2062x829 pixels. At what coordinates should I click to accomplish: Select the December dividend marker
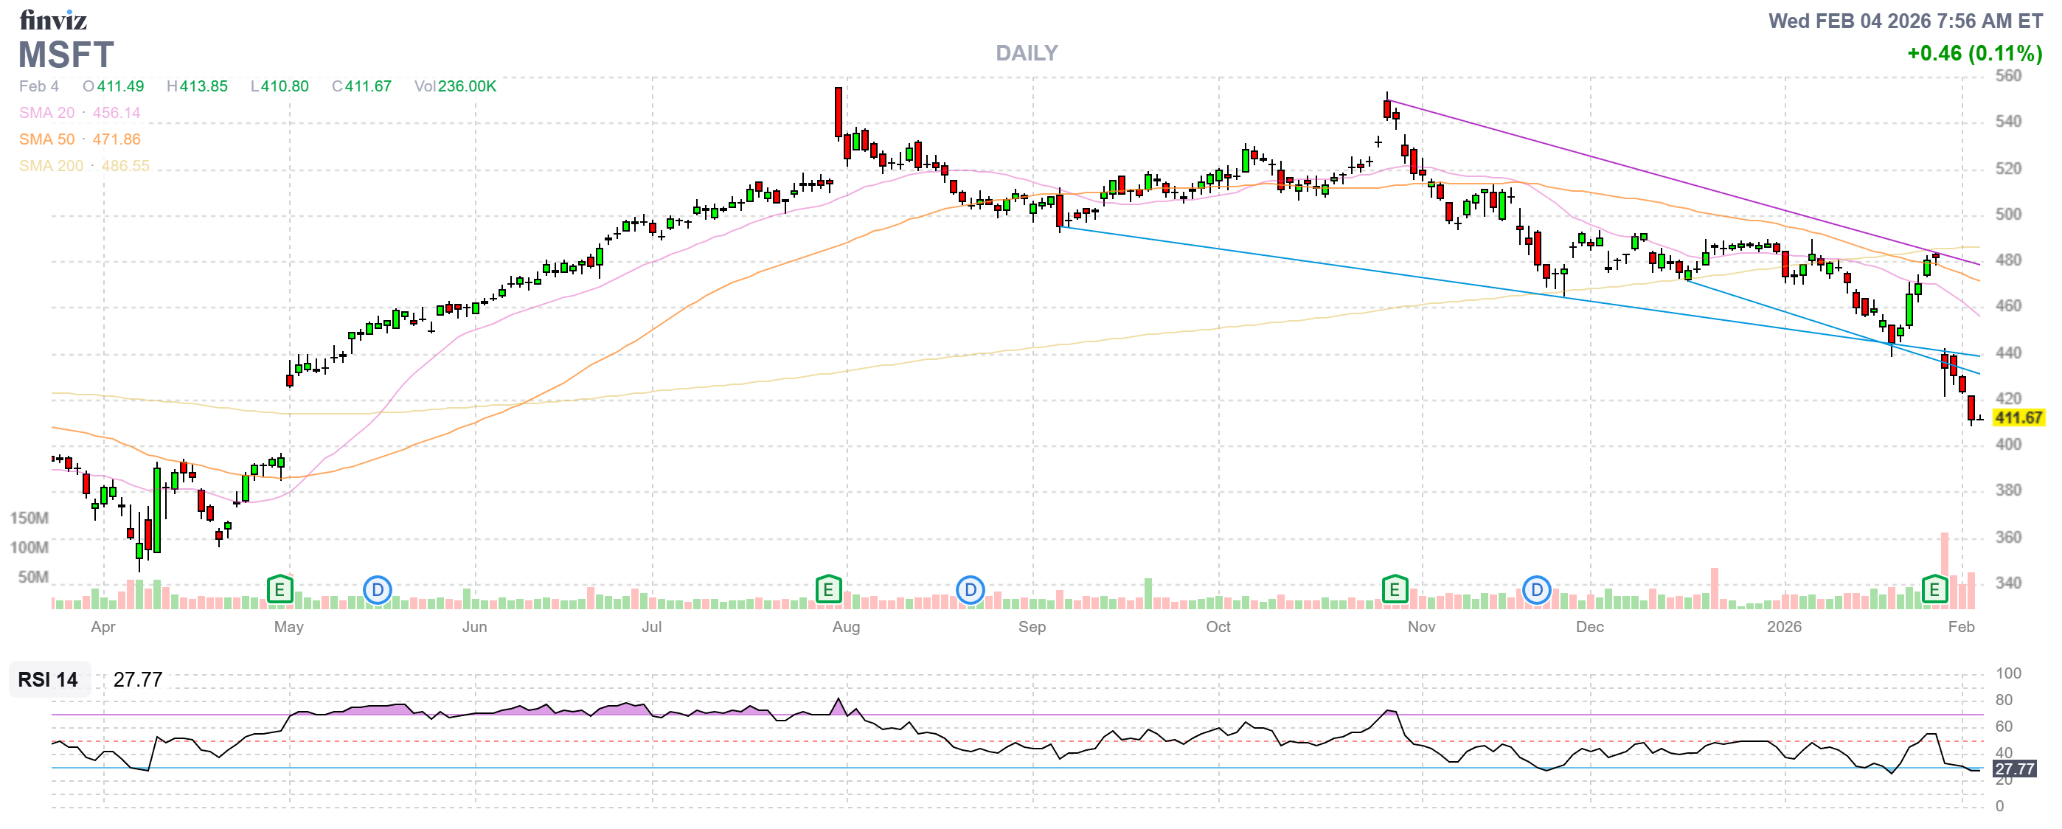(x=1537, y=590)
